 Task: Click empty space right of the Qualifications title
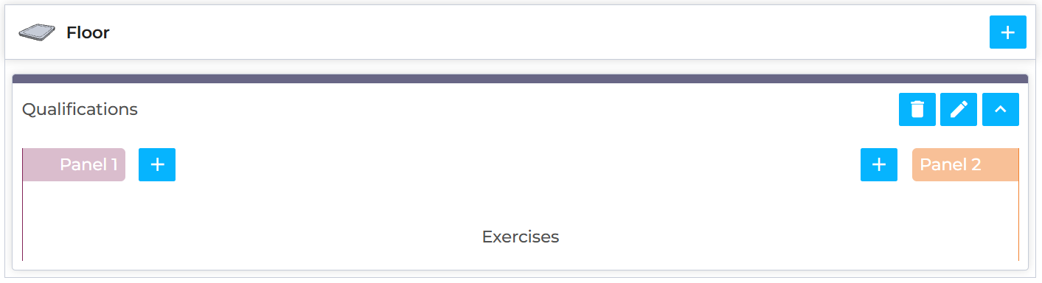tap(516, 109)
